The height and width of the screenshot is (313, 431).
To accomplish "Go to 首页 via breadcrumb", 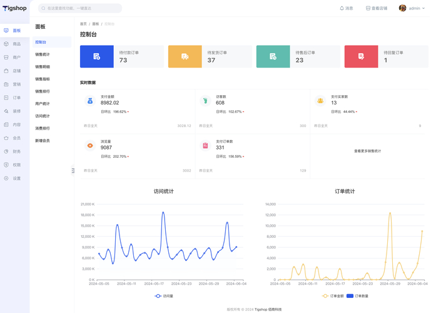I will tap(83, 24).
